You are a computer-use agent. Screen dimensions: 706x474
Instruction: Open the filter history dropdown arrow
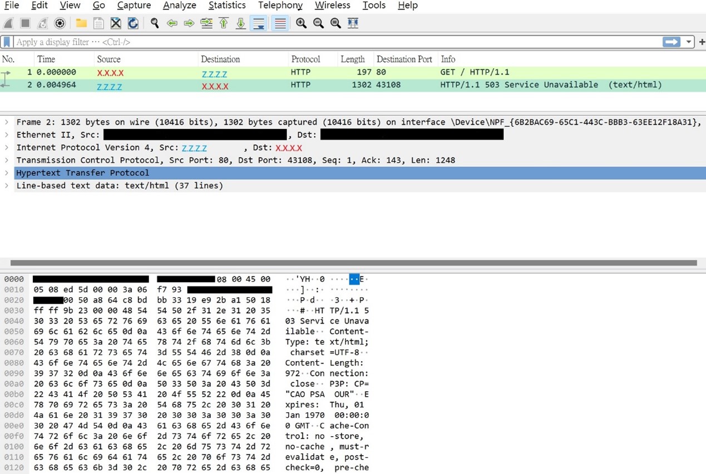coord(689,42)
